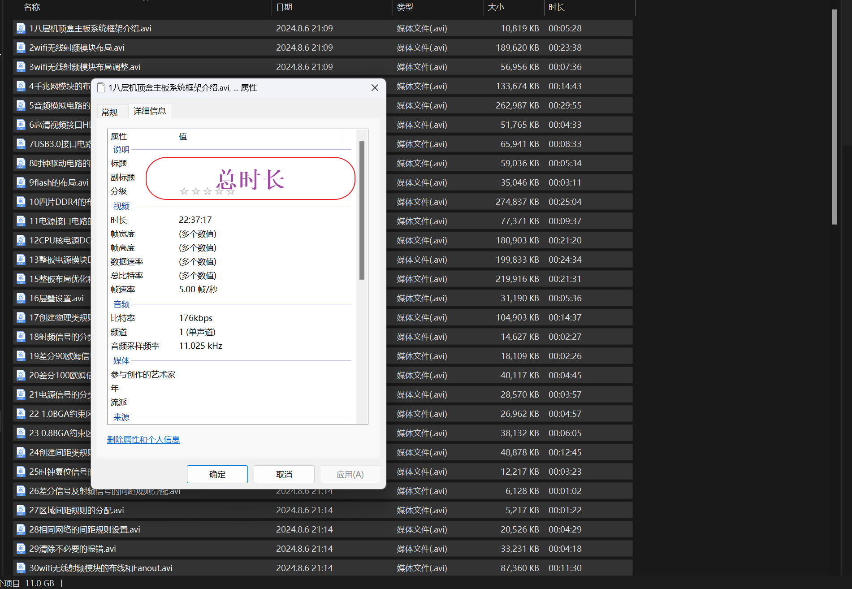Image resolution: width=852 pixels, height=589 pixels.
Task: Switch to the 常规 tab
Action: coord(109,112)
